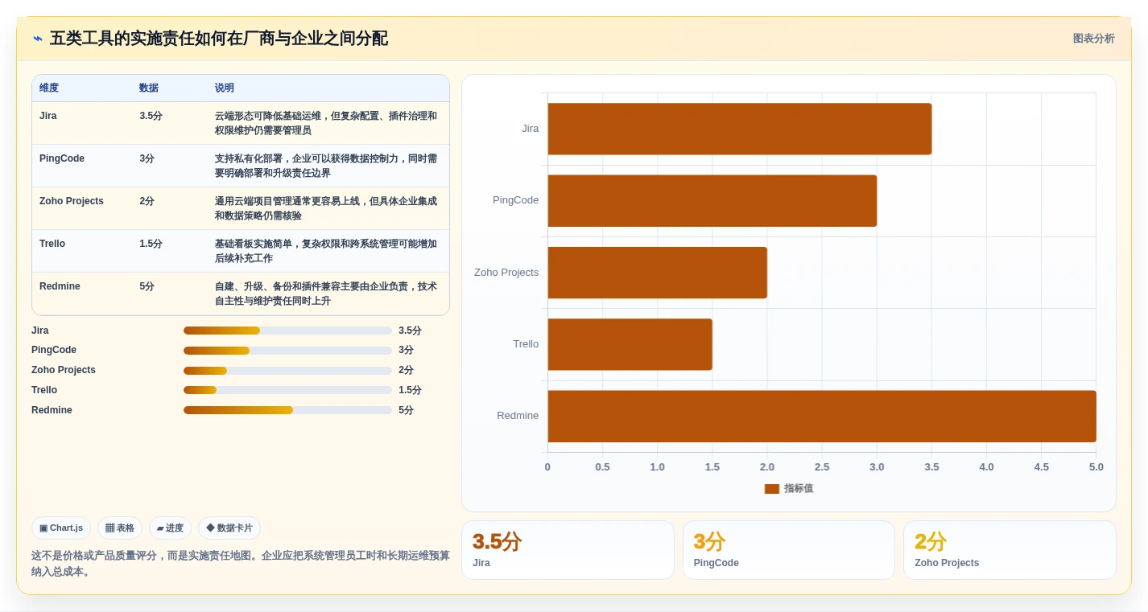Click the Jira bar in the chart

click(x=740, y=129)
